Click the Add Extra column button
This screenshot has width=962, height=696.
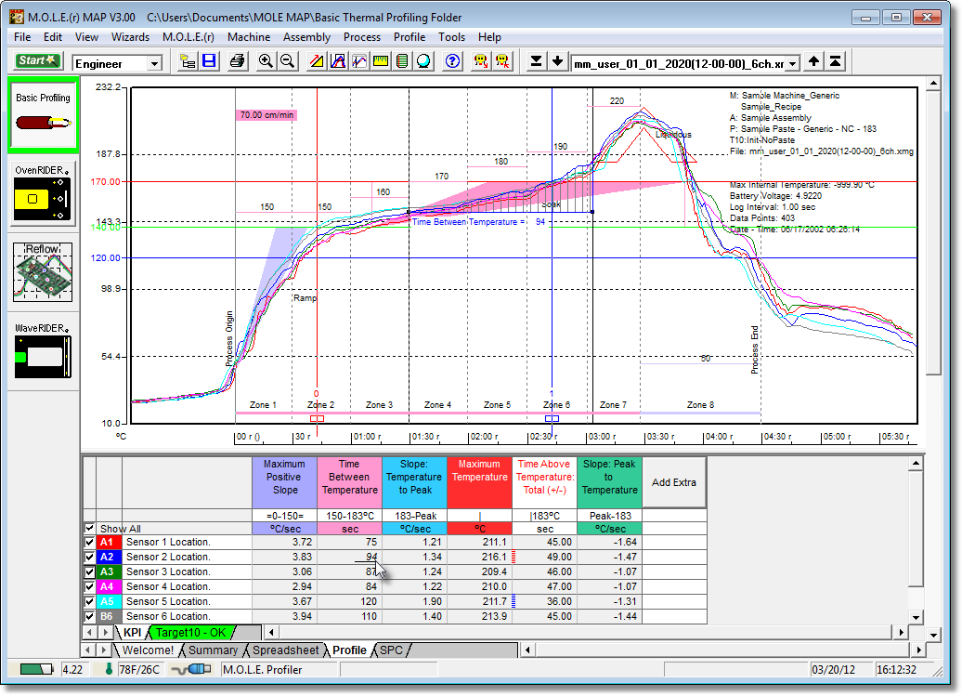pos(673,482)
